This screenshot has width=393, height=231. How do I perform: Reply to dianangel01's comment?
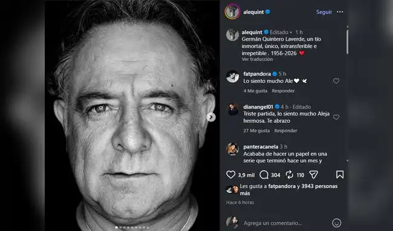[x=286, y=131]
